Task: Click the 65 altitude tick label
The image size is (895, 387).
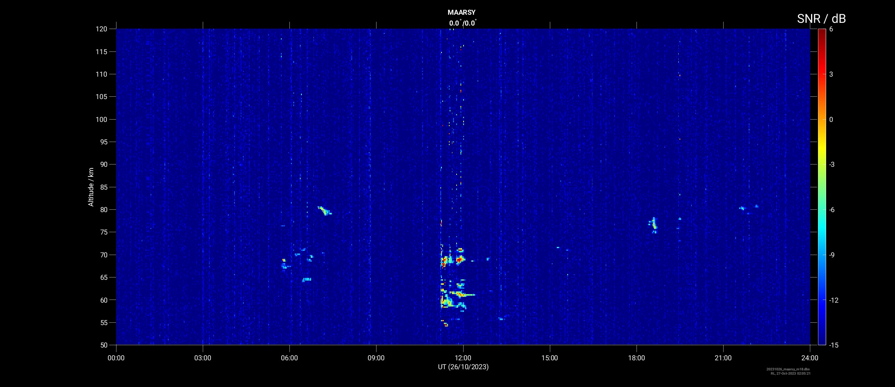Action: (103, 277)
